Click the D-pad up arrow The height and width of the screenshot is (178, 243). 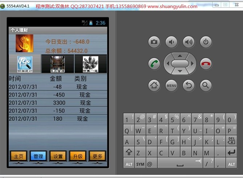pos(180,56)
